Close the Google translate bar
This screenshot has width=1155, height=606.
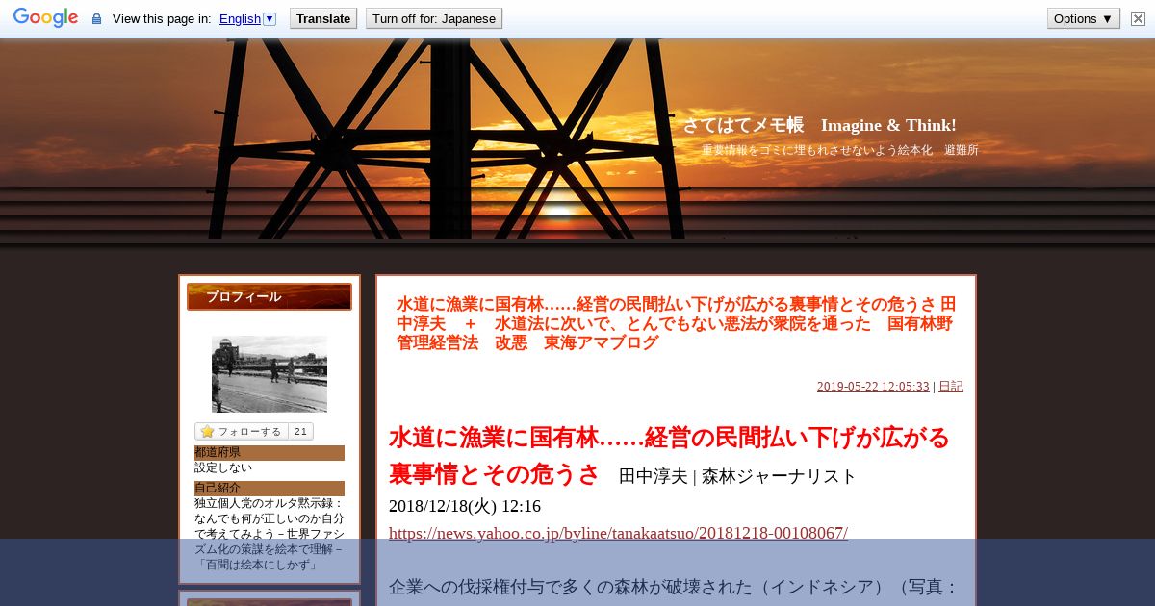pos(1138,18)
